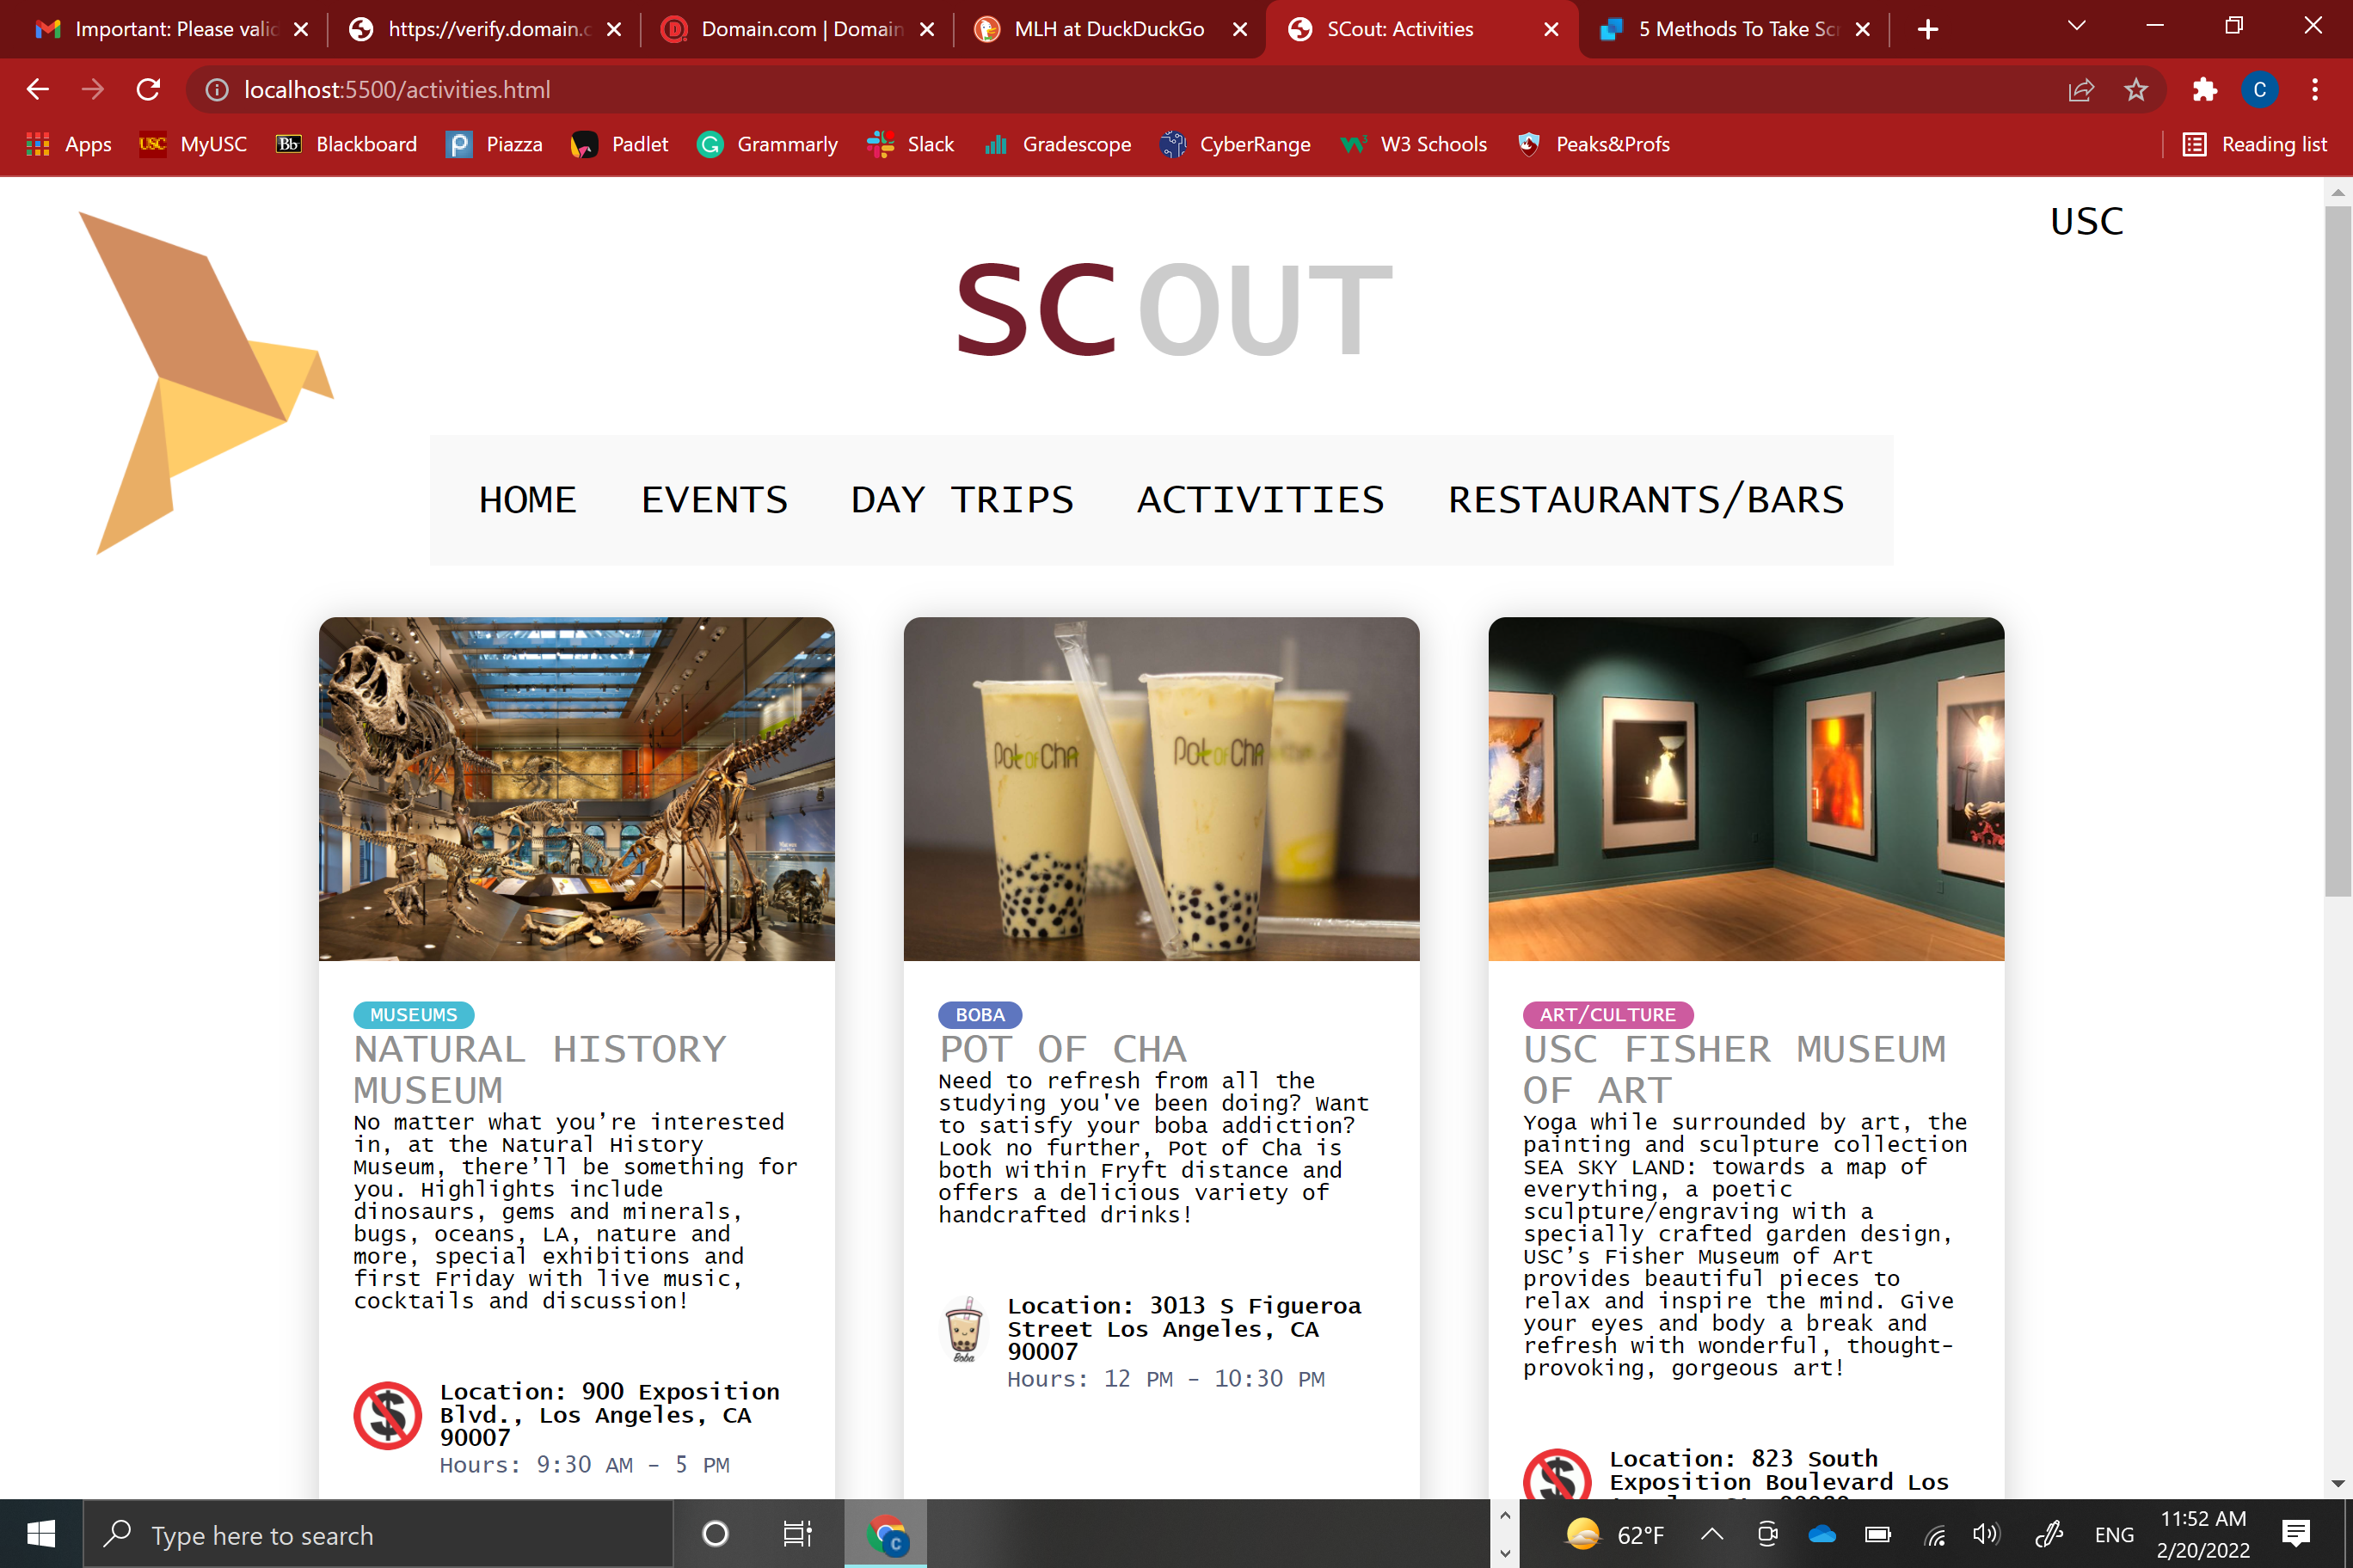Click the boba cup icon beside Pot of Cha location
Viewport: 2353px width, 1568px height.
pyautogui.click(x=963, y=1329)
